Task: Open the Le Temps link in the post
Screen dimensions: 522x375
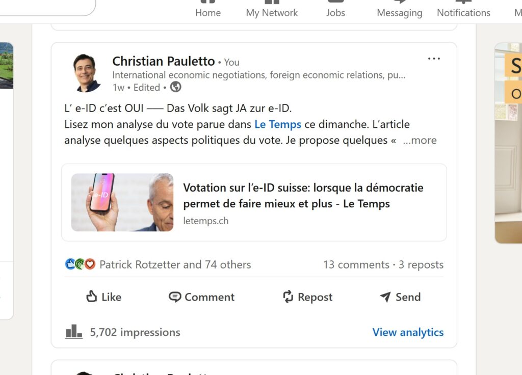Action: [x=277, y=124]
